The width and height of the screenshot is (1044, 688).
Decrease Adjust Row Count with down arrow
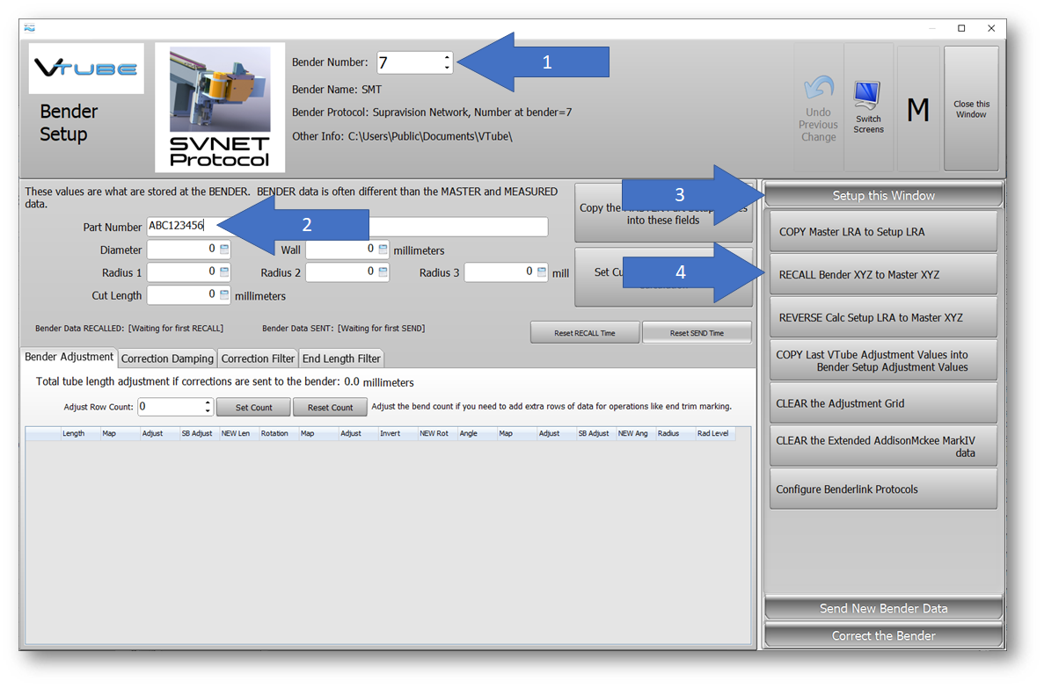pyautogui.click(x=208, y=411)
